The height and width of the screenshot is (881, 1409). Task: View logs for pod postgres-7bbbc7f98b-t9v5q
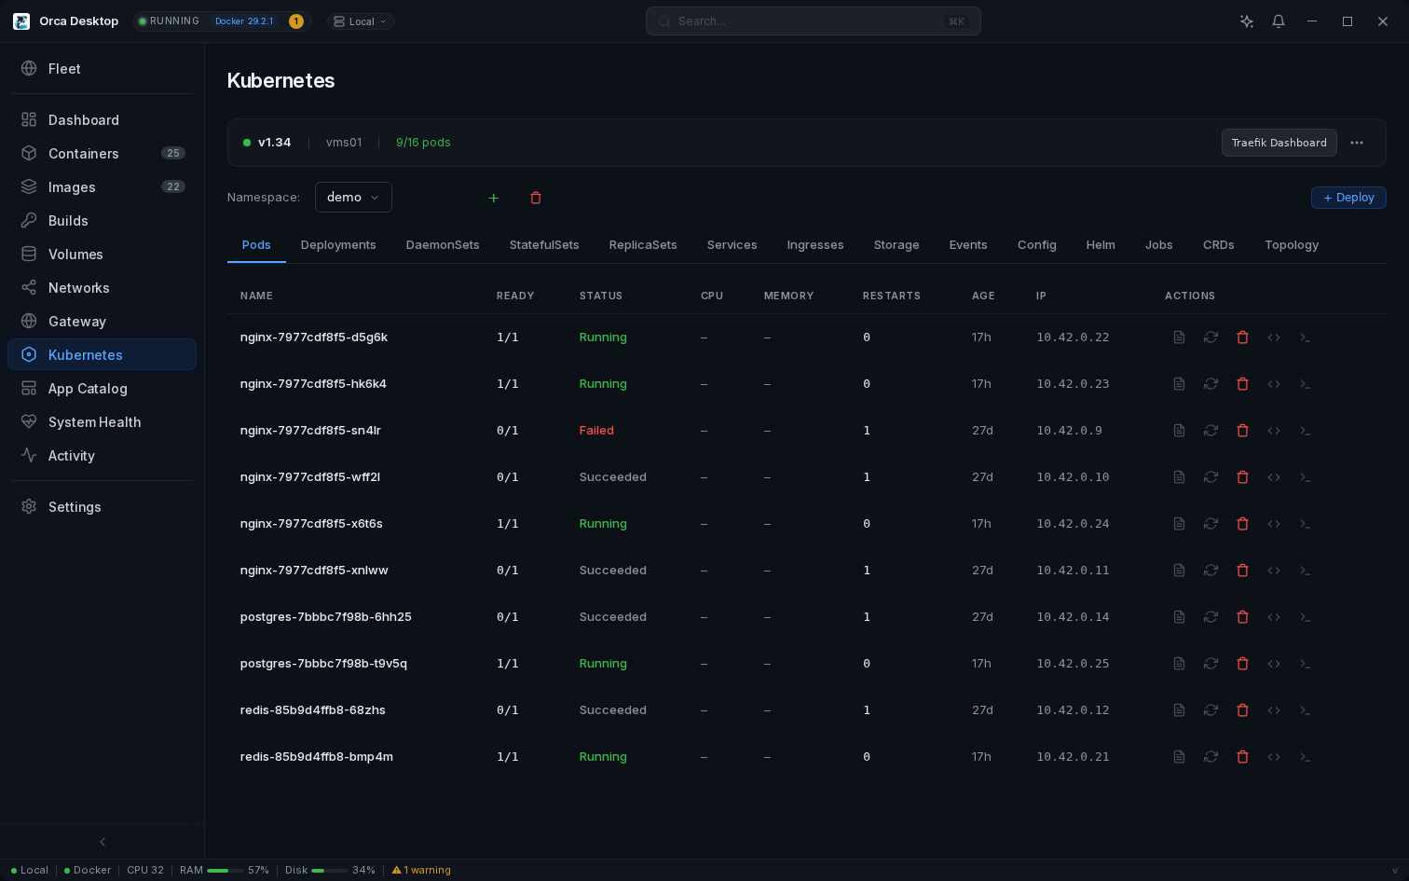(x=1179, y=664)
